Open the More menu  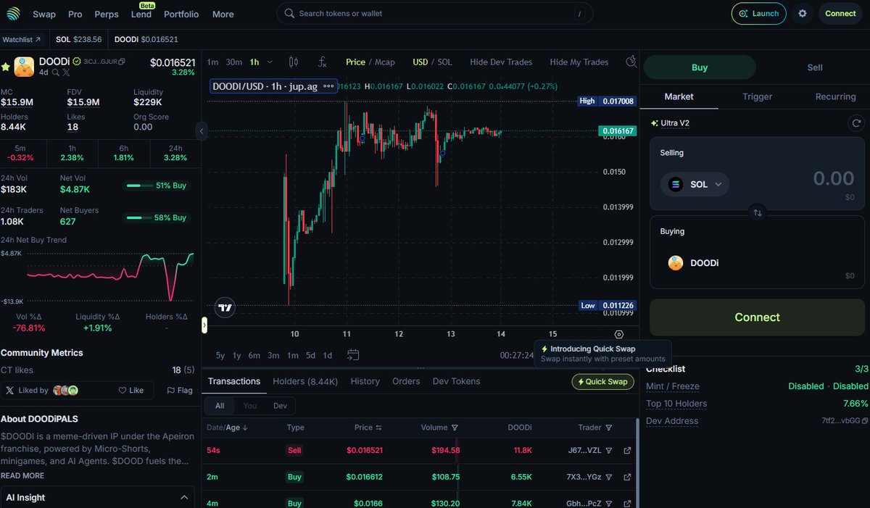coord(223,14)
